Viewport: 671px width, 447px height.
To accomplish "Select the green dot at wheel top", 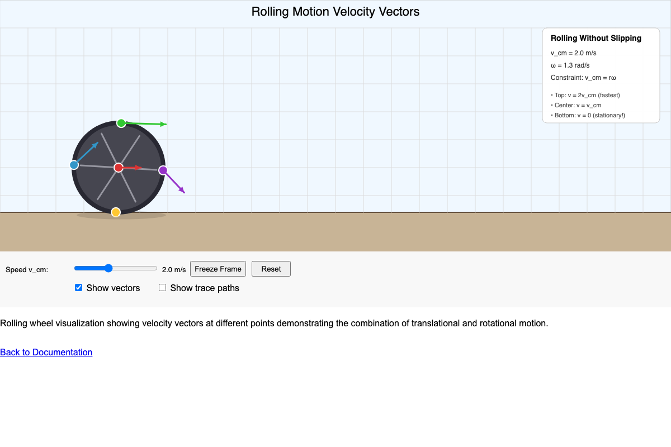I will pyautogui.click(x=121, y=123).
